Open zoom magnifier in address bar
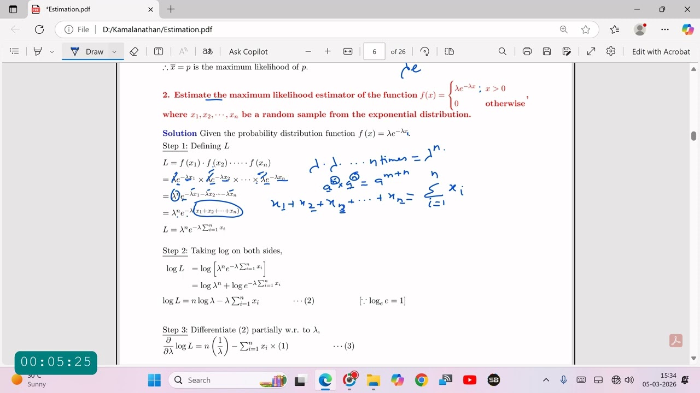 tap(563, 29)
